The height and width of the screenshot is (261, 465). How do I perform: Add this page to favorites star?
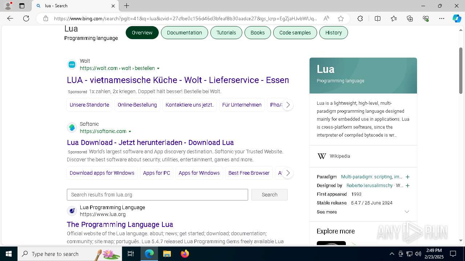coord(340,18)
